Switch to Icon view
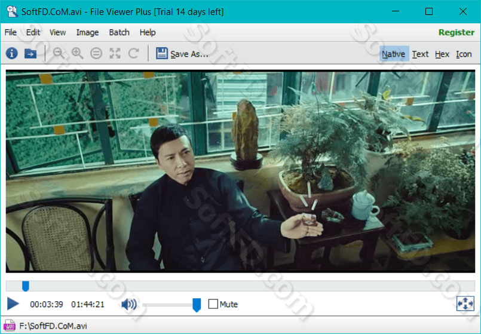This screenshot has height=334, width=481. (464, 54)
